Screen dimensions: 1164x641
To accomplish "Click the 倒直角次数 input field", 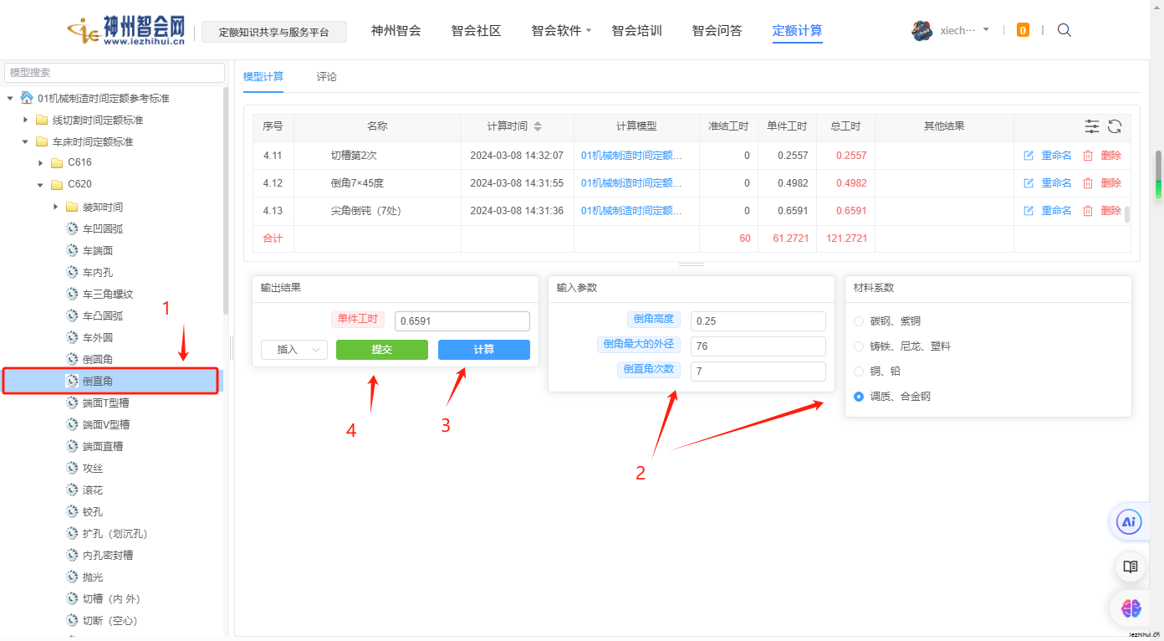I will pos(758,372).
